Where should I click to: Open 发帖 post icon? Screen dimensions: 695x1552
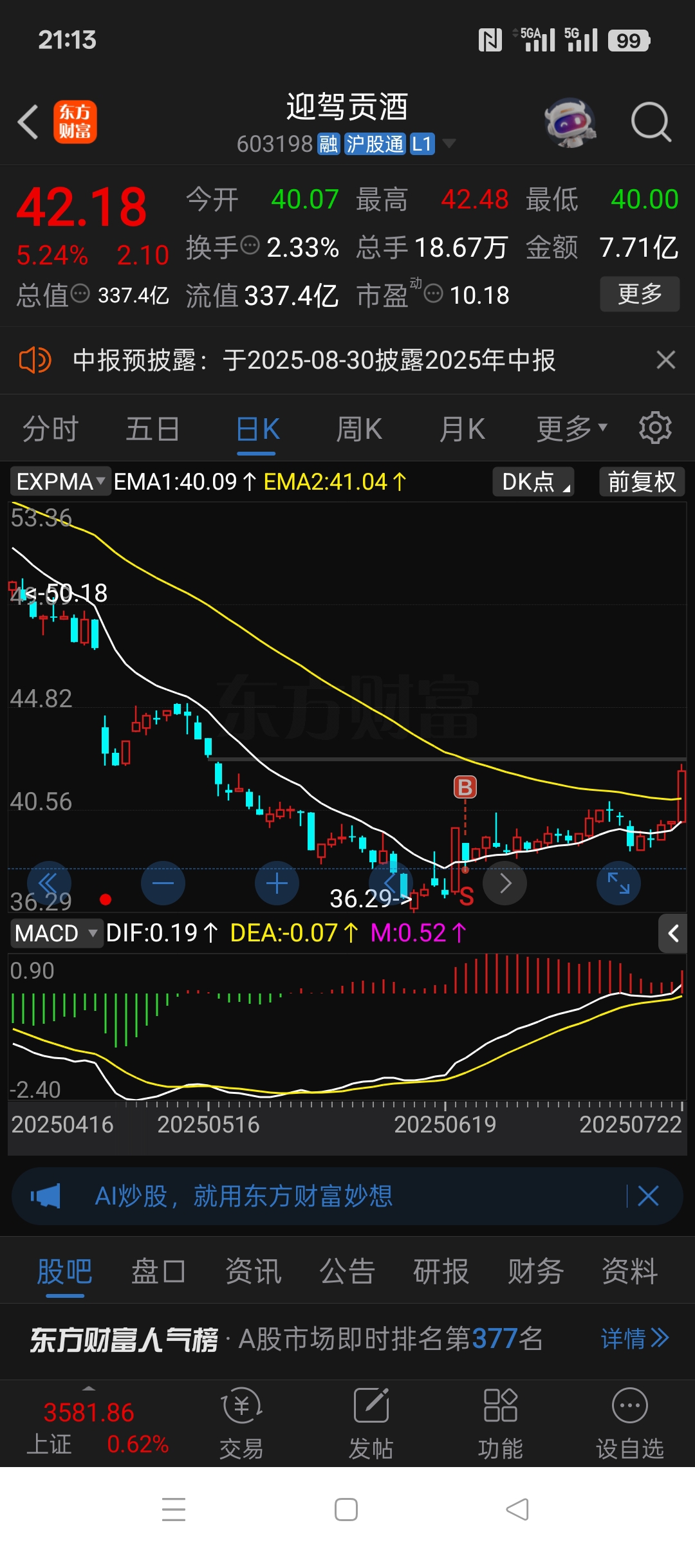click(371, 1423)
